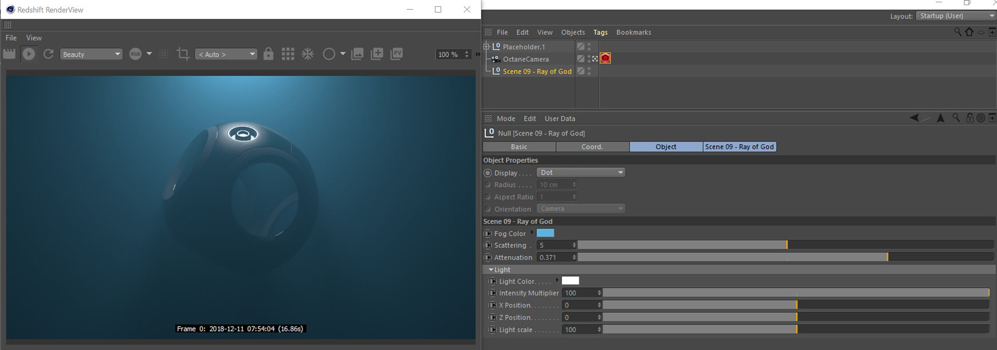Select Scene 09 - Ray of God object
Image resolution: width=997 pixels, height=350 pixels.
[x=537, y=71]
